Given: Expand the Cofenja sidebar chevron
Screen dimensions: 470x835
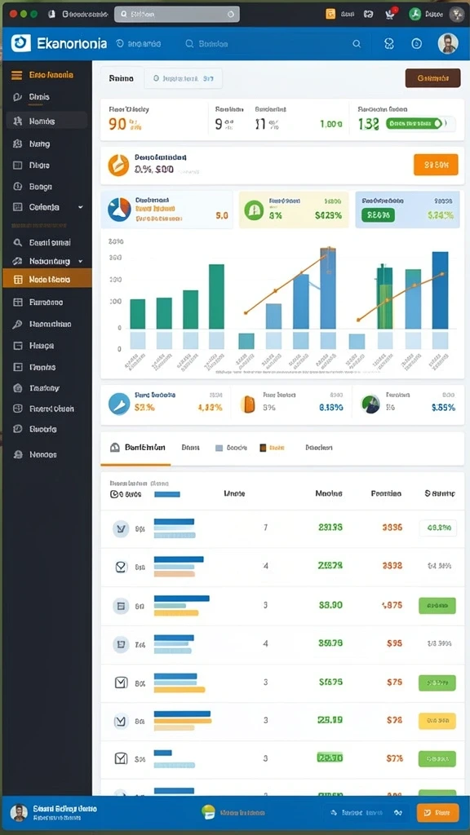Looking at the screenshot, I should click(81, 206).
